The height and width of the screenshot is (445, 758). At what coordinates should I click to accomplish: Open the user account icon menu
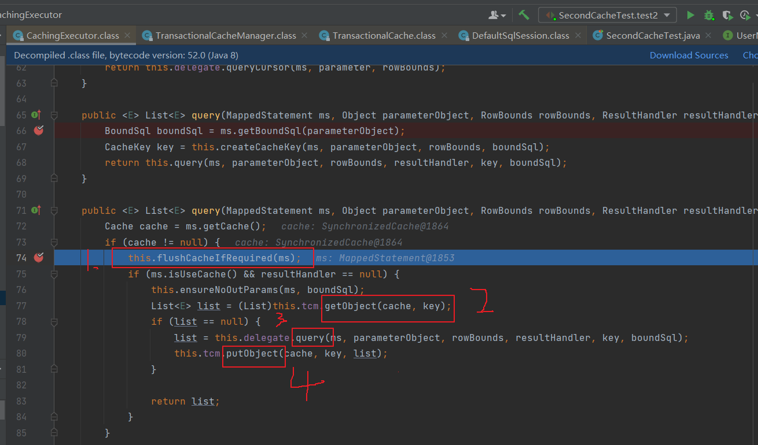pos(497,15)
